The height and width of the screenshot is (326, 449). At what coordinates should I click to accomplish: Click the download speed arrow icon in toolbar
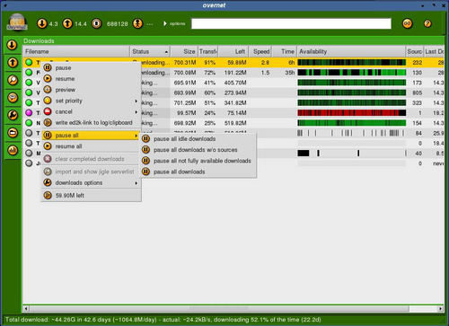(x=42, y=23)
